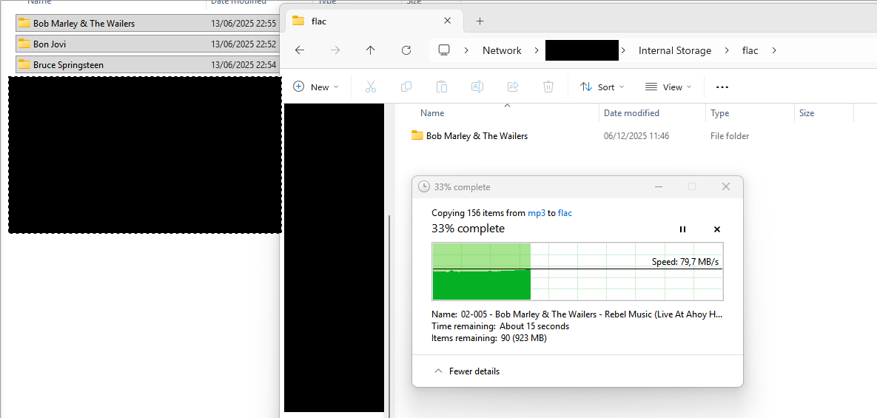Pause the file copy operation
This screenshot has height=418, width=877.
(682, 229)
